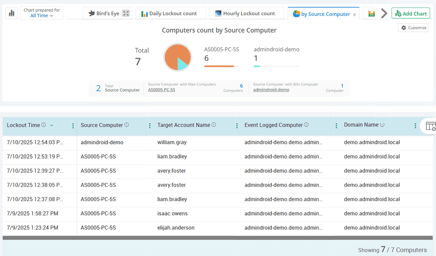The width and height of the screenshot is (436, 256).
Task: Click the Customize gear button
Action: 413,28
